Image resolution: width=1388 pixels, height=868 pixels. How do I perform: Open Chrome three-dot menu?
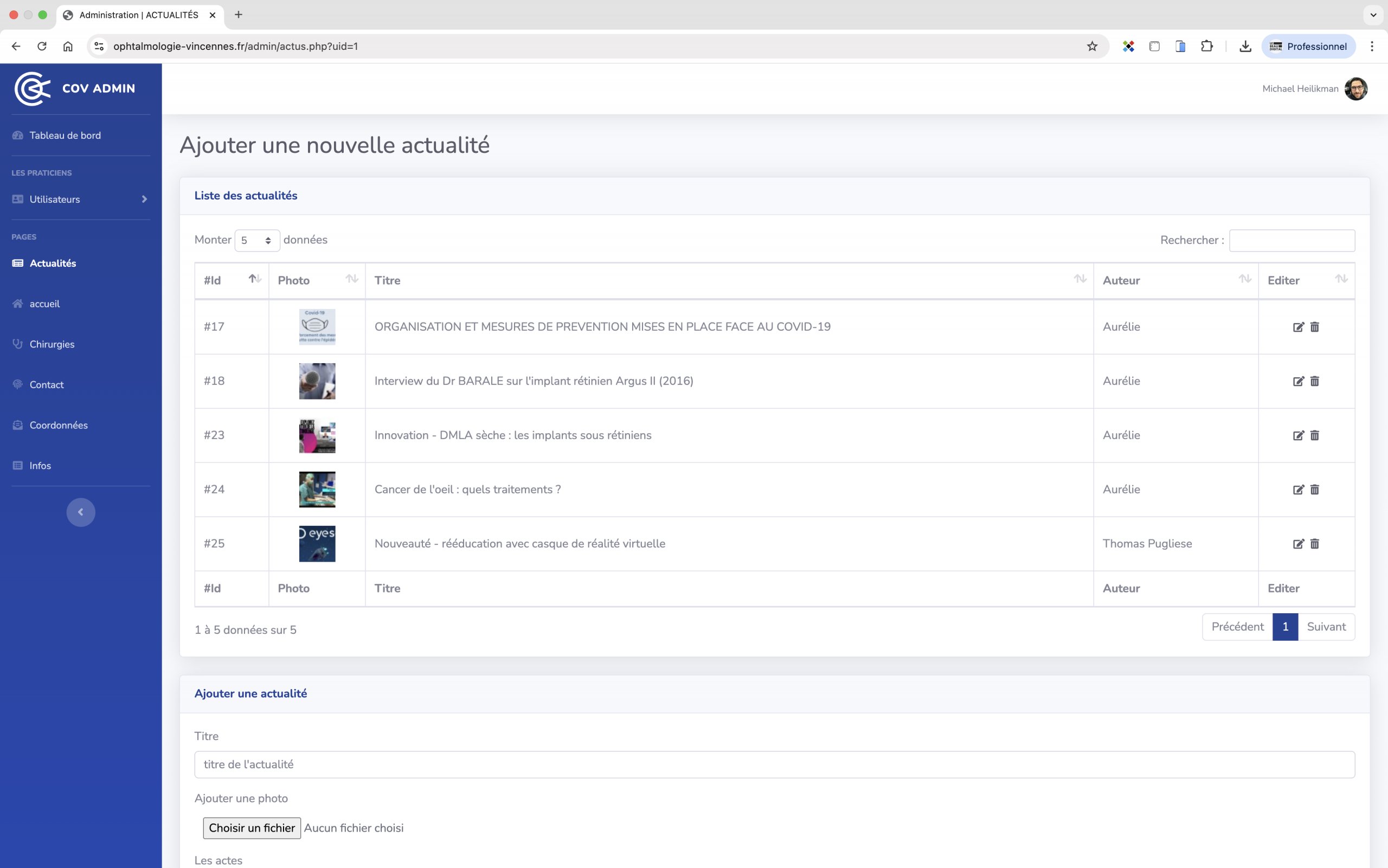click(x=1372, y=47)
